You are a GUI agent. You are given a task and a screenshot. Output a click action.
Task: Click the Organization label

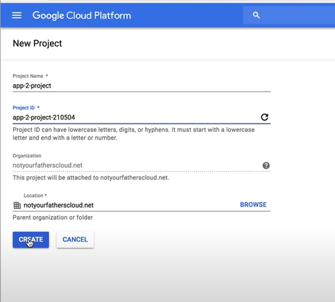[27, 156]
